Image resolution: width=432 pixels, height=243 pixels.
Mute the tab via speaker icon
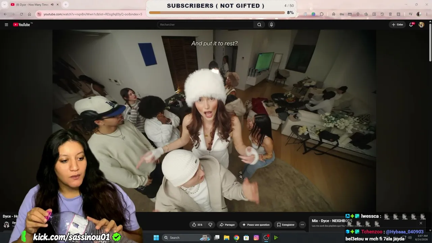(52, 5)
